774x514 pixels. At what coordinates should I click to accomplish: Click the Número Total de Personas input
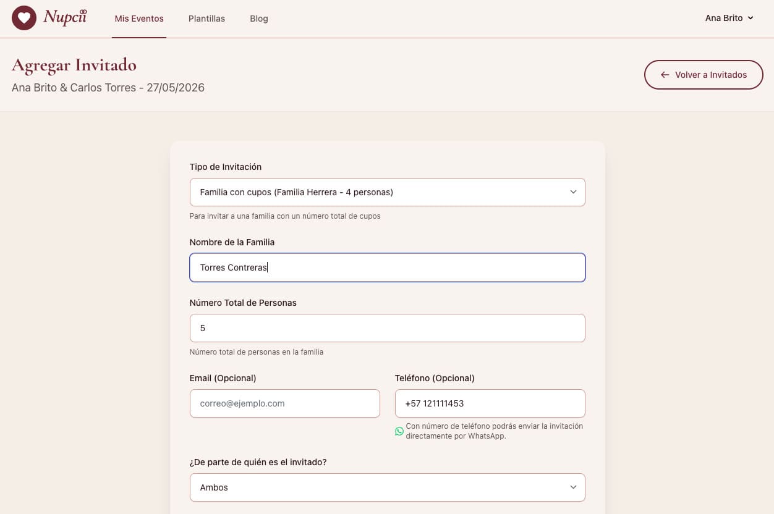pyautogui.click(x=387, y=328)
